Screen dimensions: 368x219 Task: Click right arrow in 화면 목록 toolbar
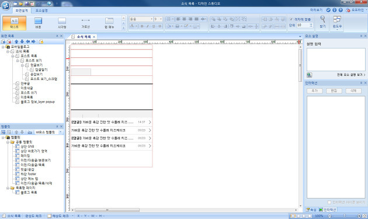[x=33, y=41]
